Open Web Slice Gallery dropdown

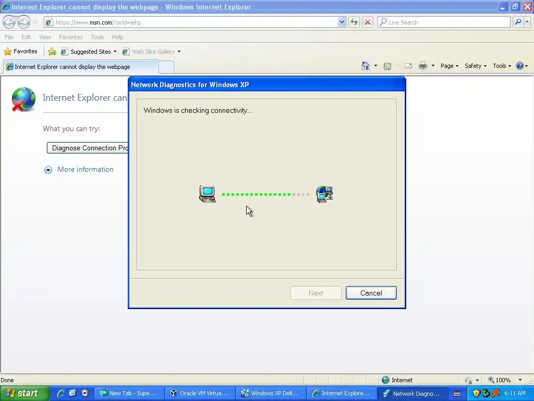point(152,52)
